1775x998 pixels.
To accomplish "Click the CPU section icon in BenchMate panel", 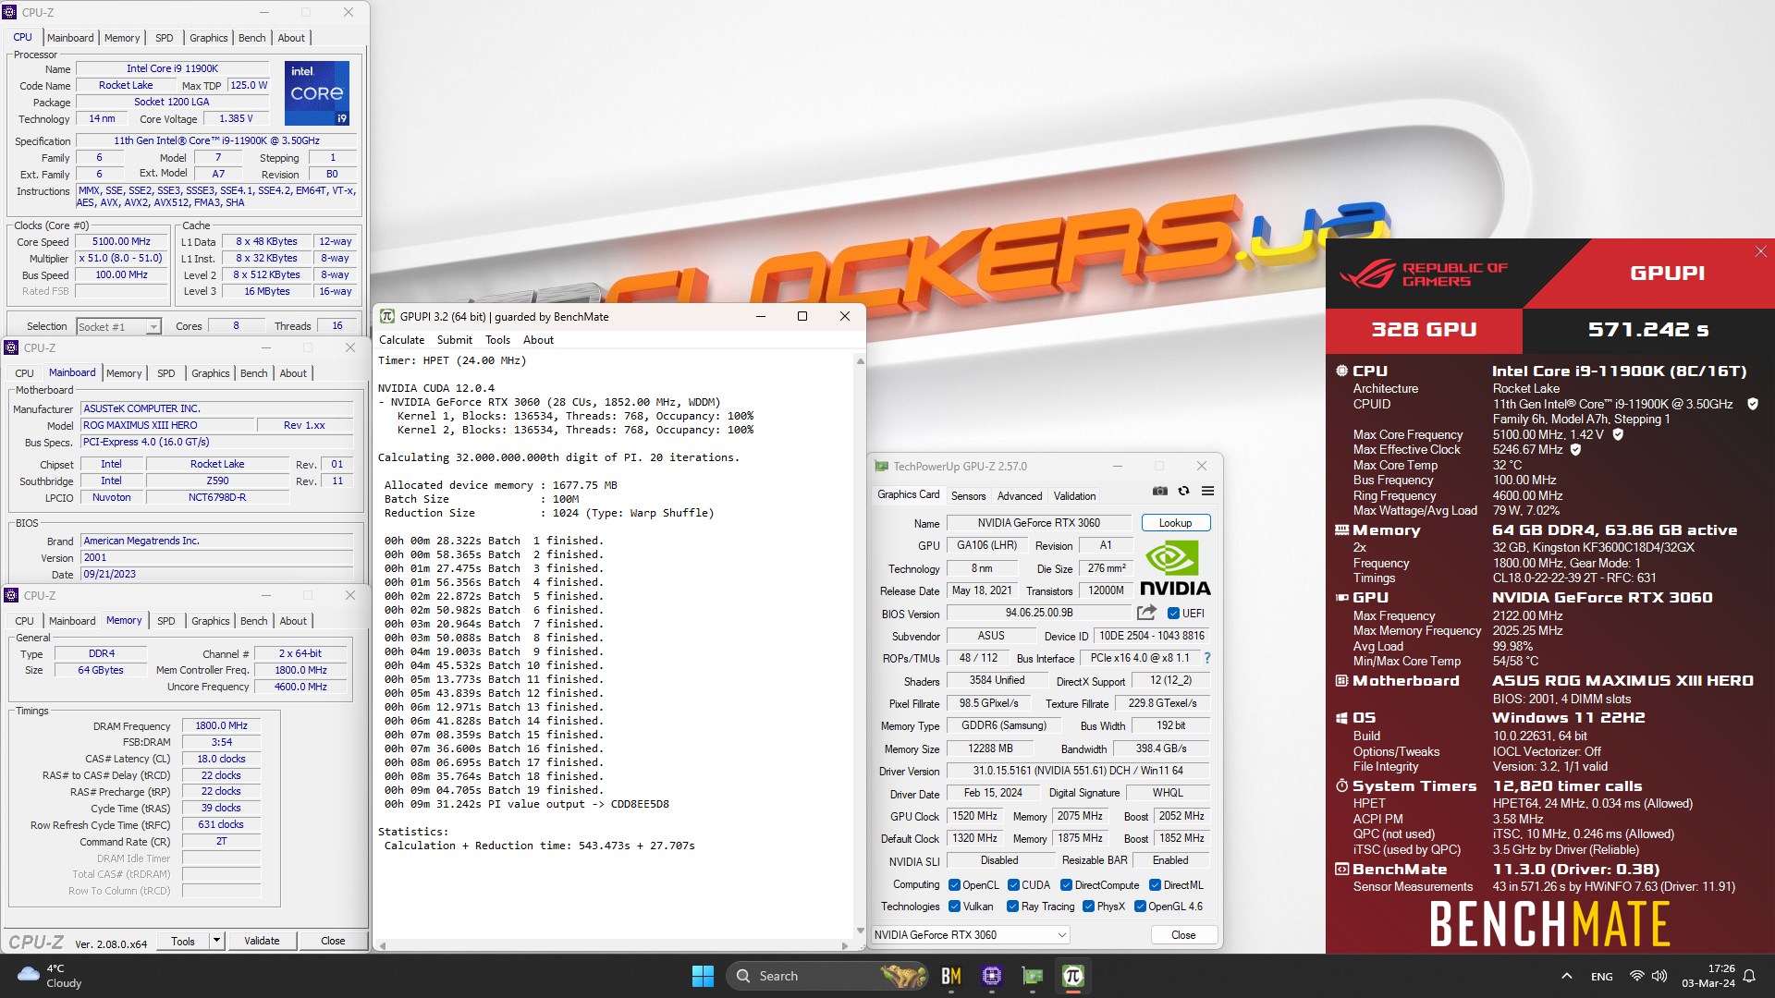I will pyautogui.click(x=1341, y=371).
